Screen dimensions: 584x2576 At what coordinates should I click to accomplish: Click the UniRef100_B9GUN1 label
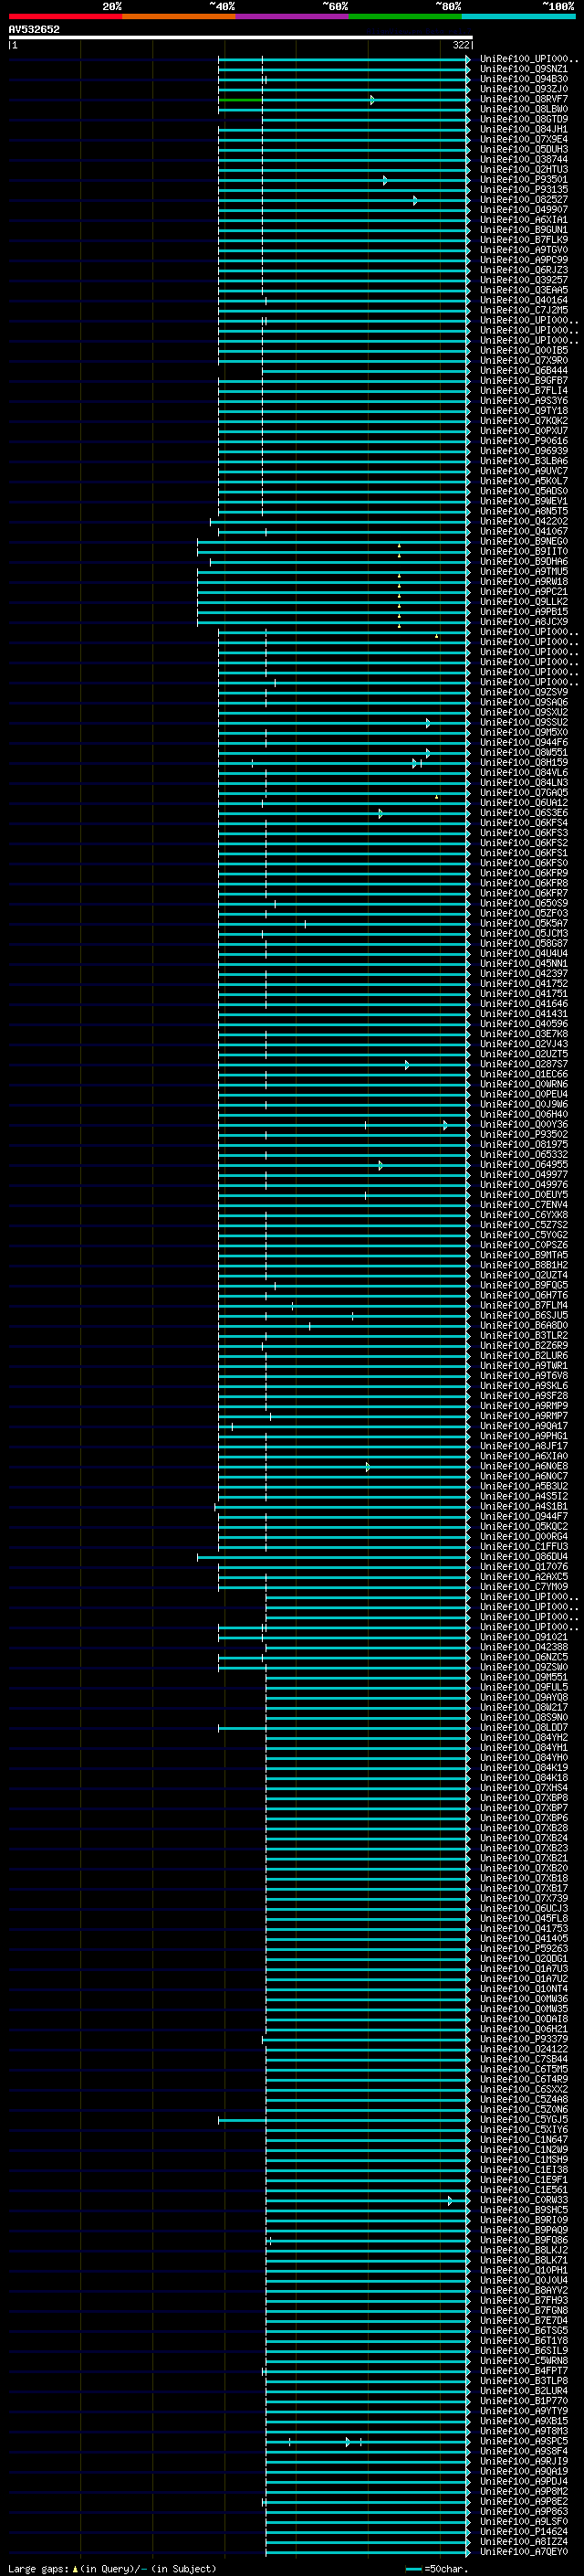click(x=523, y=230)
